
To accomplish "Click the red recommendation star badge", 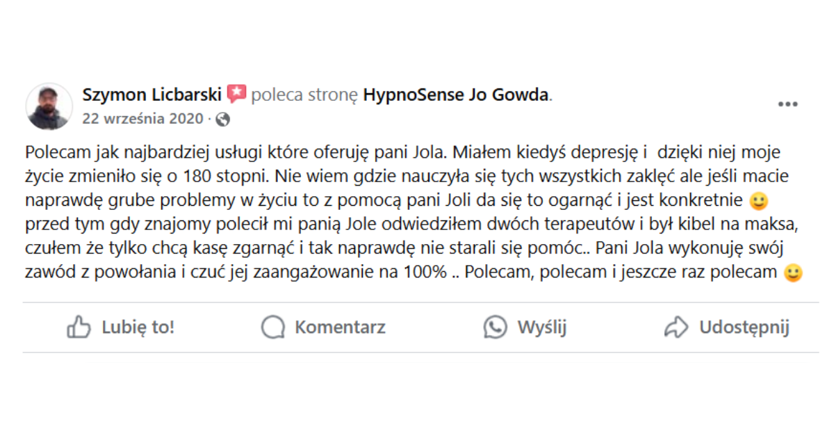I will pyautogui.click(x=236, y=95).
